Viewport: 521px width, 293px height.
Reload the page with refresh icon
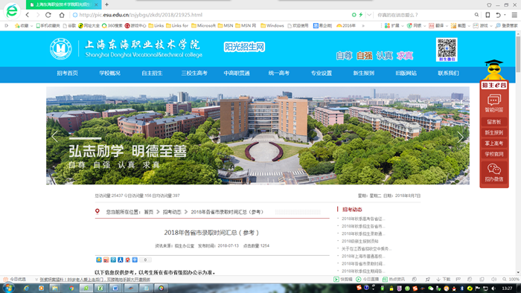point(48,15)
